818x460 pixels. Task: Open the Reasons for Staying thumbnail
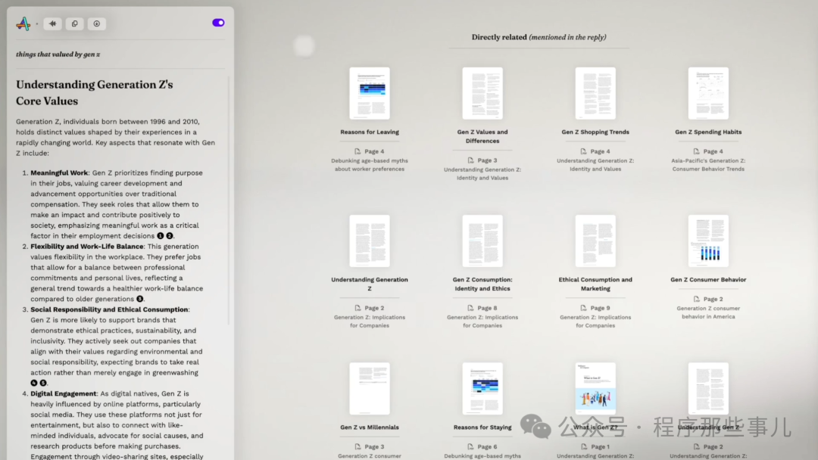click(x=482, y=389)
